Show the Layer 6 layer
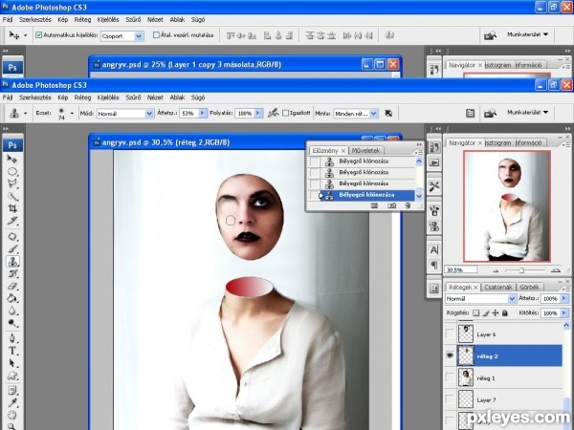The width and height of the screenshot is (574, 430). [450, 333]
